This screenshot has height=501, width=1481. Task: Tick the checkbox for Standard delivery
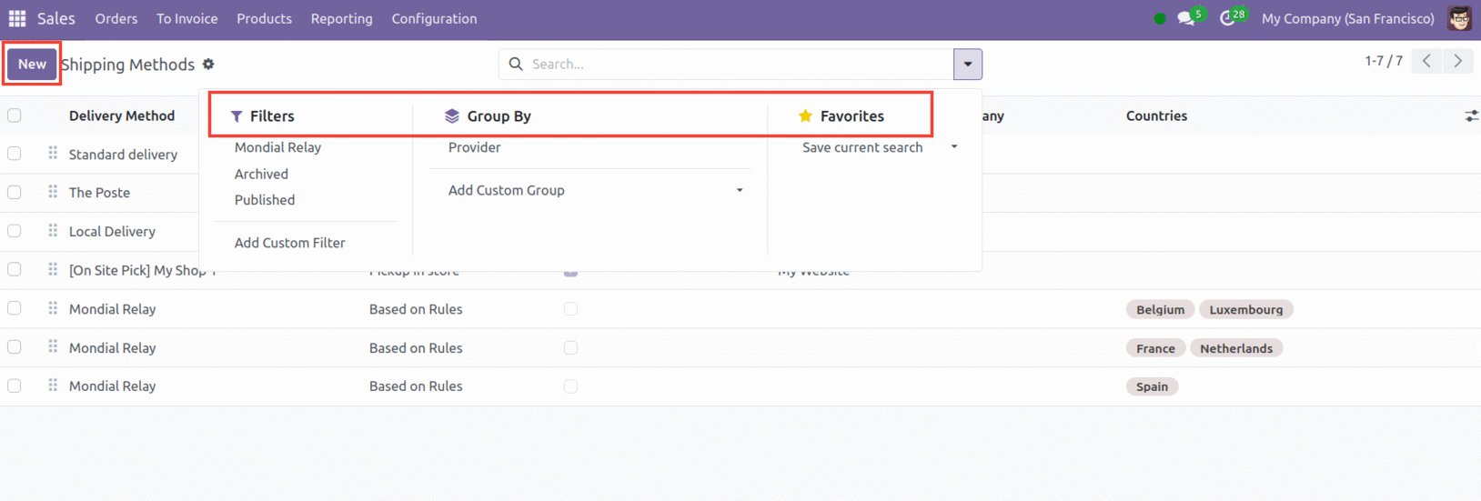pyautogui.click(x=15, y=154)
